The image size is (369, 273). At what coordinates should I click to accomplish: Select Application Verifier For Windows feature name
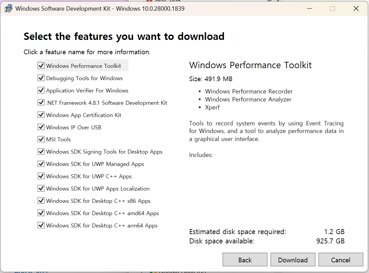[x=87, y=90]
